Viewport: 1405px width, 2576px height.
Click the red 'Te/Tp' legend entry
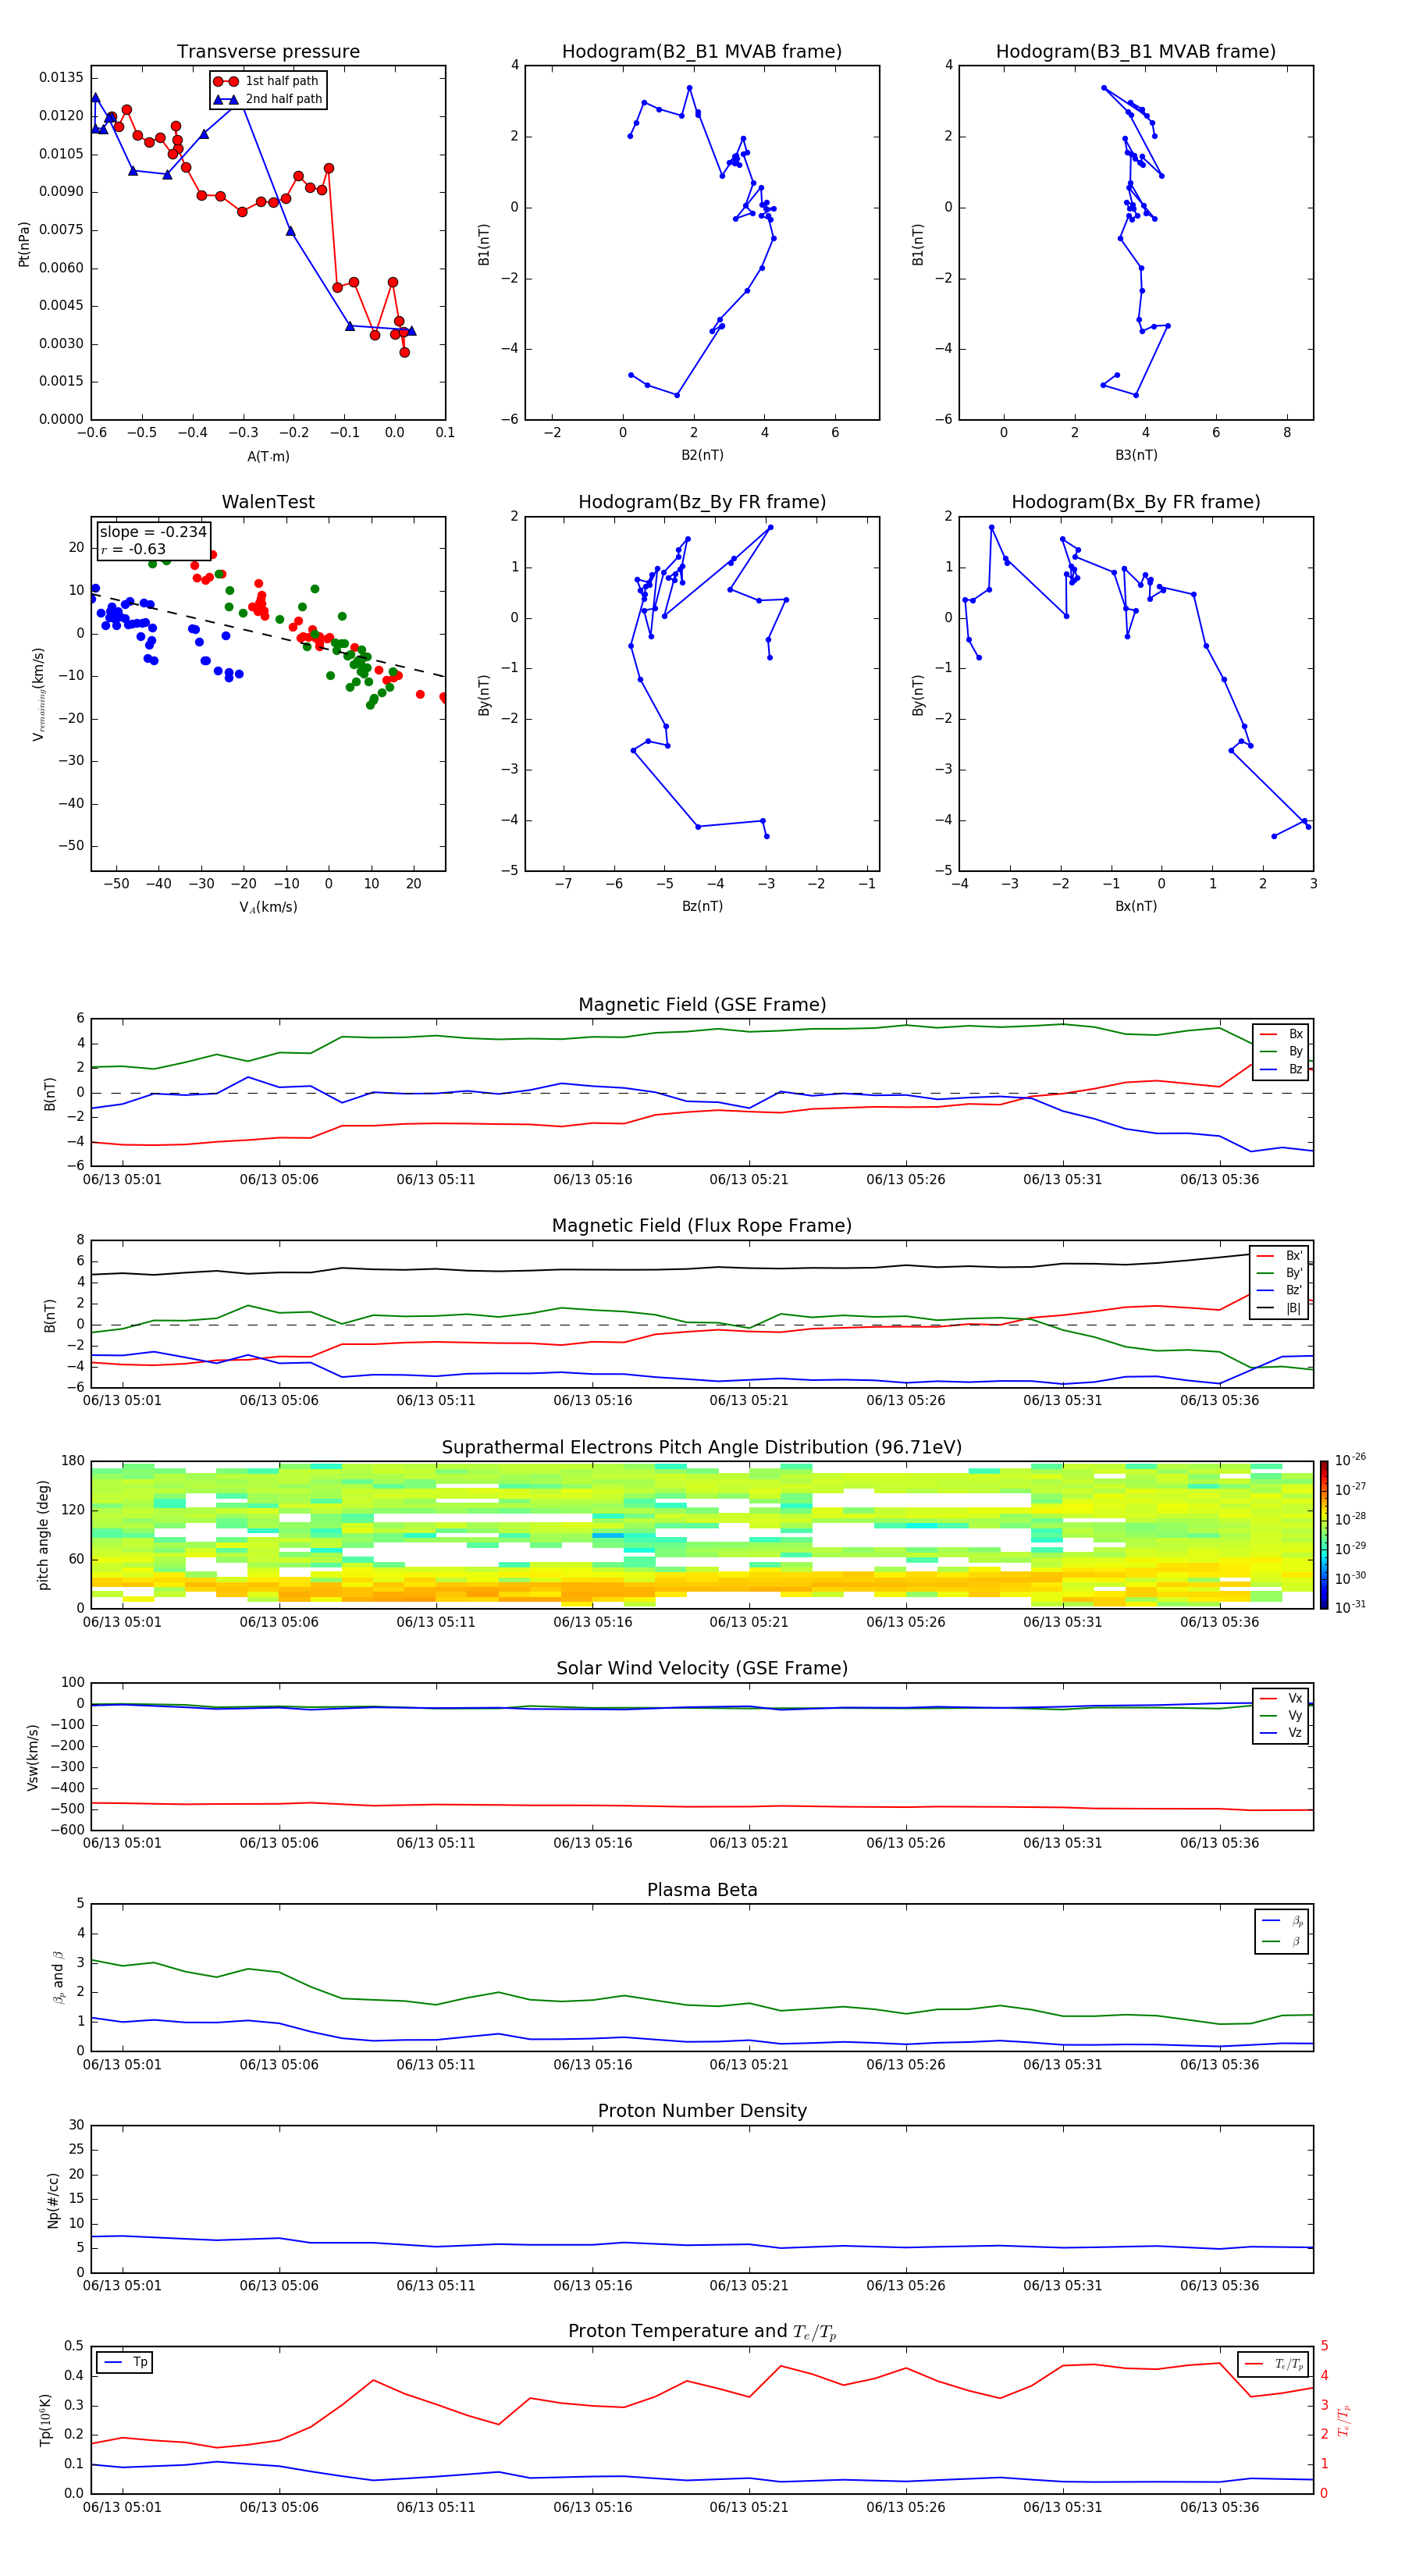pyautogui.click(x=1274, y=2364)
